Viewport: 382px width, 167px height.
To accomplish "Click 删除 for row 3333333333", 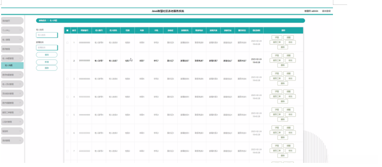I will coord(283,137).
